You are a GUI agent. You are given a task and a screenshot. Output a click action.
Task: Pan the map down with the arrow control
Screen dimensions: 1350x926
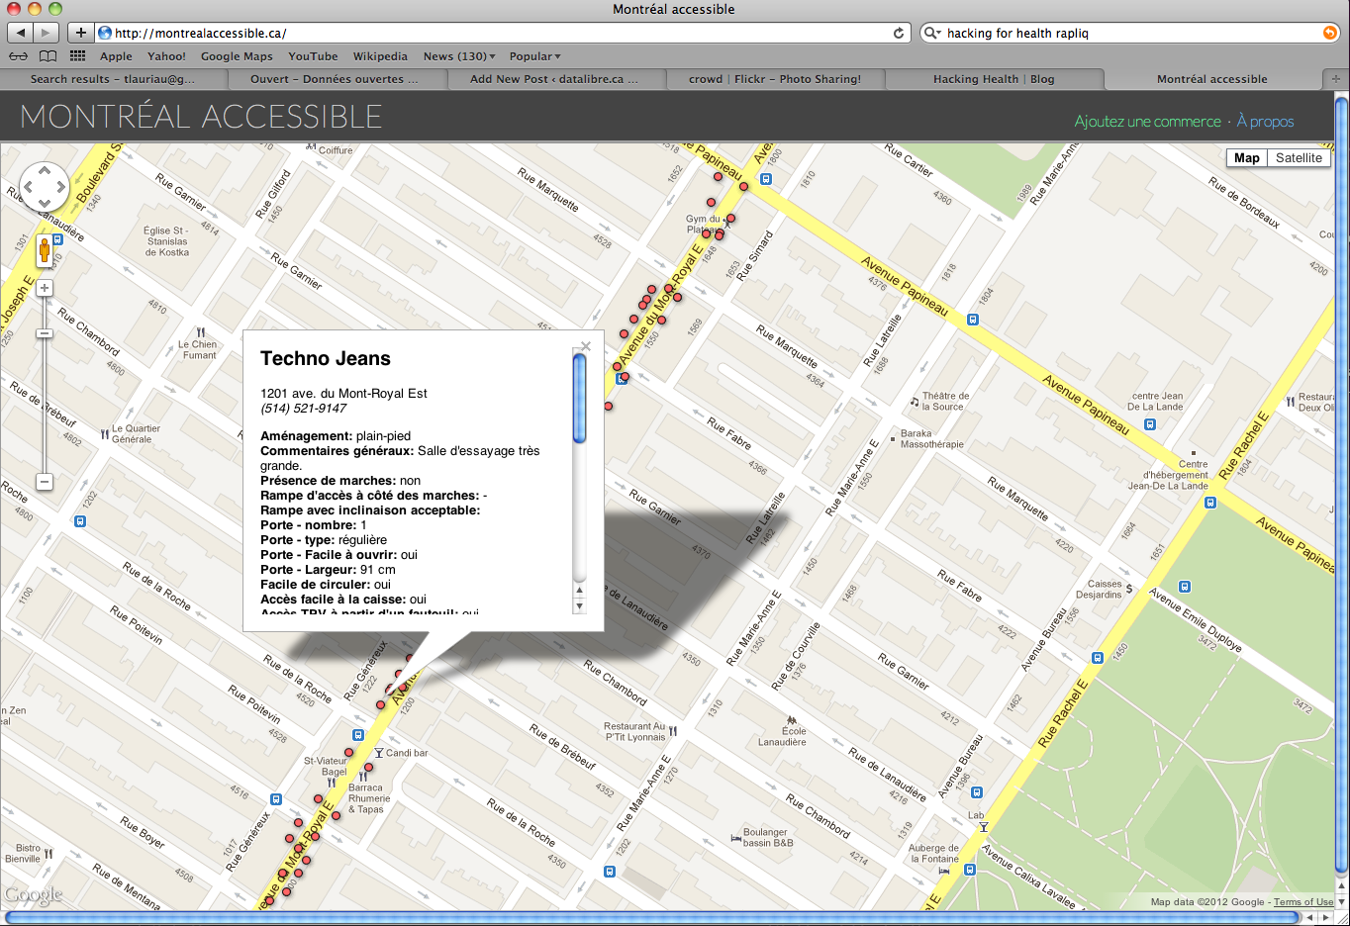(44, 202)
